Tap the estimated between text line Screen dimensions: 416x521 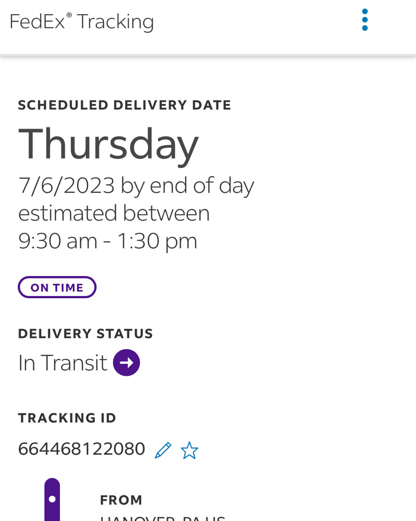coord(114,213)
